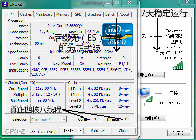Click the Level 2 cache 4 x 256 KBytes
This screenshot has width=196, height=140.
click(99, 100)
